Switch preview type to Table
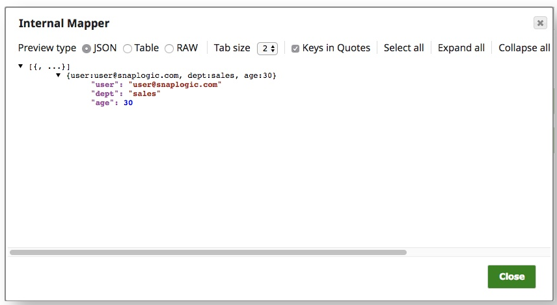This screenshot has width=557, height=305. click(x=128, y=49)
